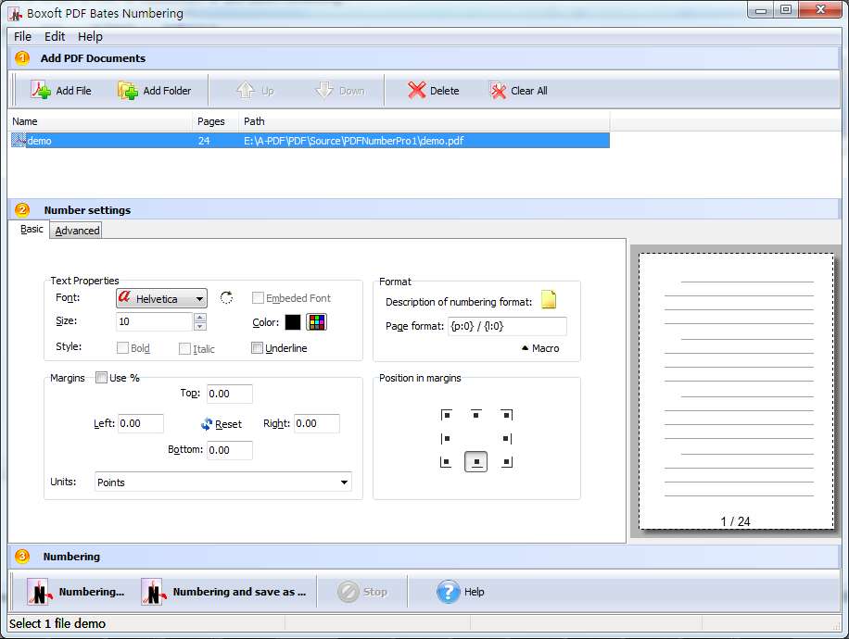This screenshot has height=639, width=849.
Task: Click the Pages column header
Action: click(216, 121)
